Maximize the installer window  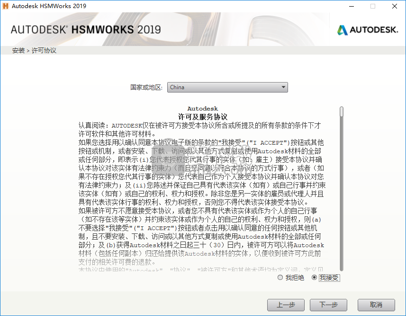[373, 6]
